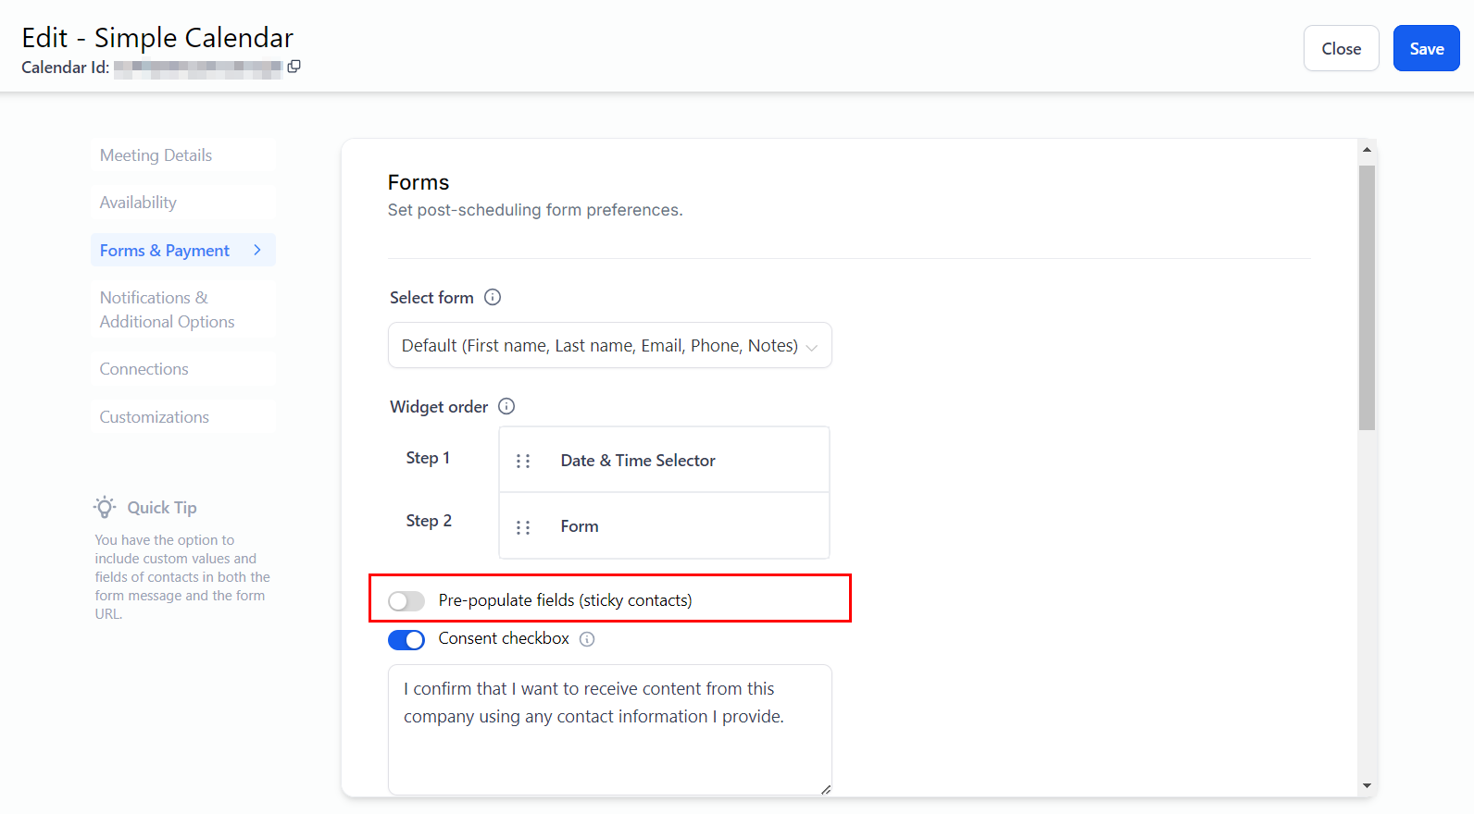Click the textarea resize handle corner
Viewport: 1474px width, 814px height.
click(825, 789)
